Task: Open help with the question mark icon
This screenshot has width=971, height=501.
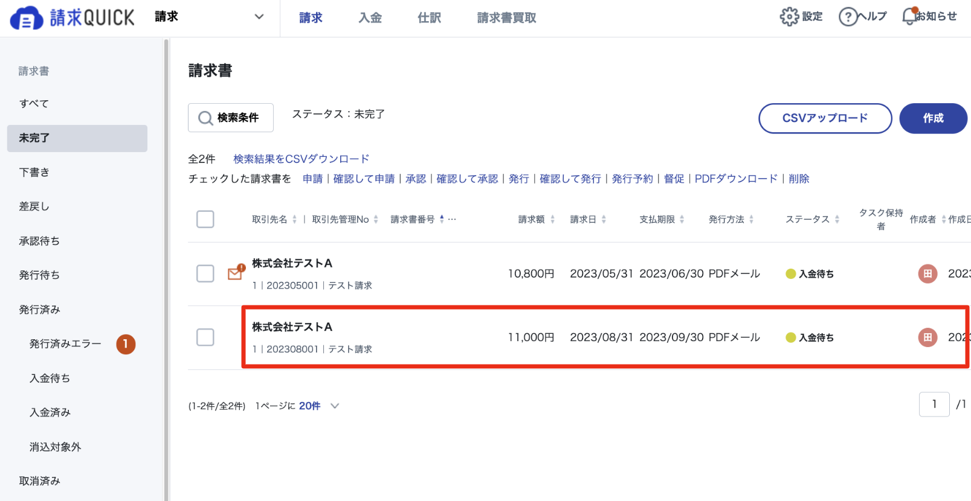Action: 848,17
